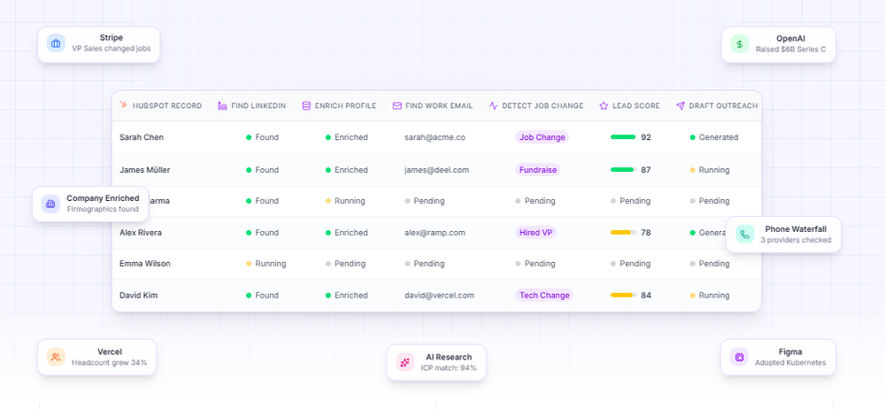Click the Tech Change tag for David Kim
The height and width of the screenshot is (409, 885).
544,296
